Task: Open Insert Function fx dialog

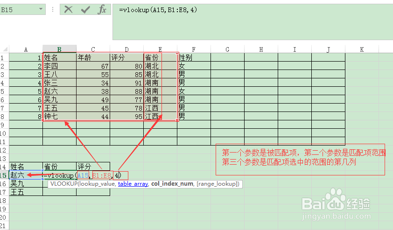Action: click(x=102, y=10)
